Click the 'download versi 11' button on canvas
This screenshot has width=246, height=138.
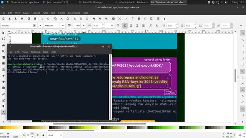point(64,39)
